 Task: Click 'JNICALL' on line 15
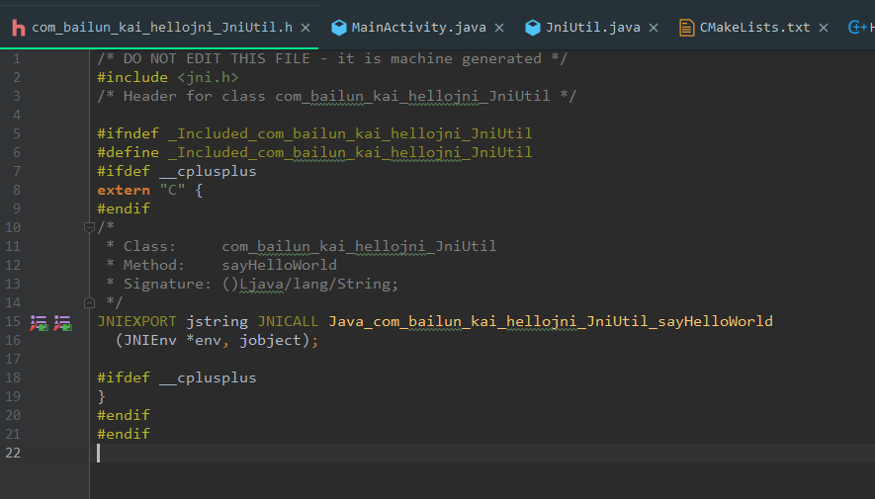point(288,322)
